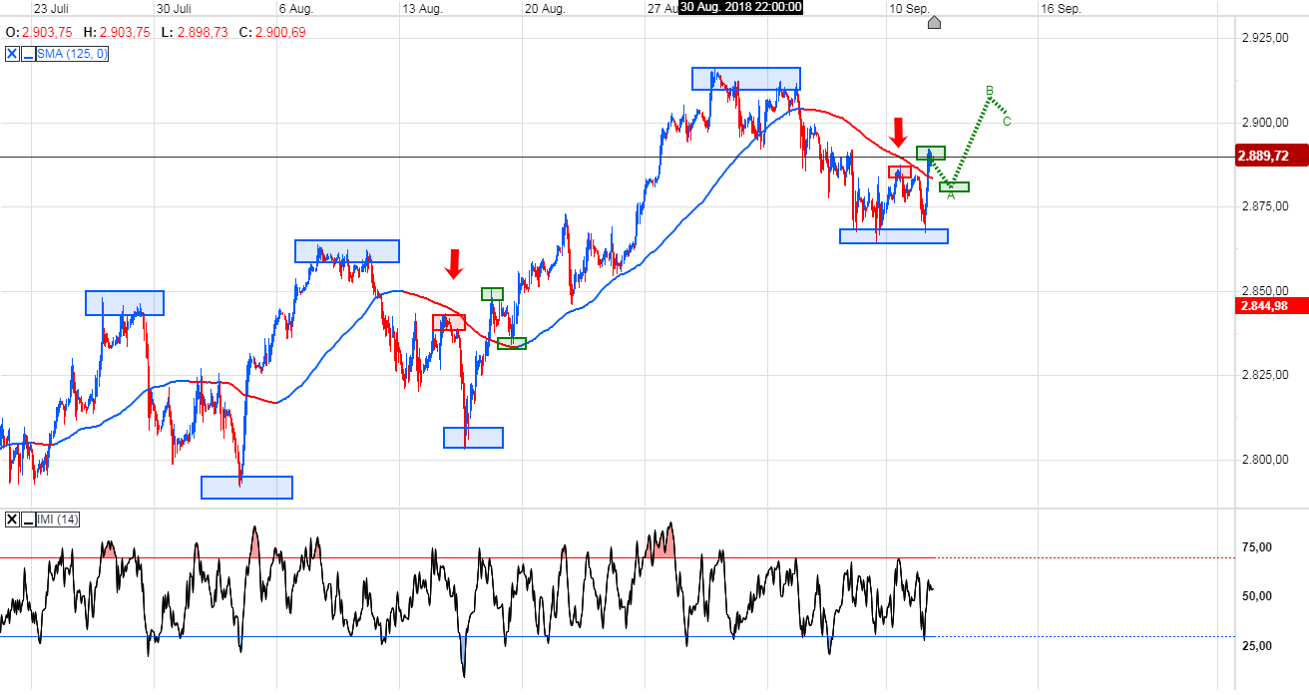Image resolution: width=1309 pixels, height=695 pixels.
Task: Click the 2.844,98 price tag on right axis
Action: pyautogui.click(x=1269, y=304)
